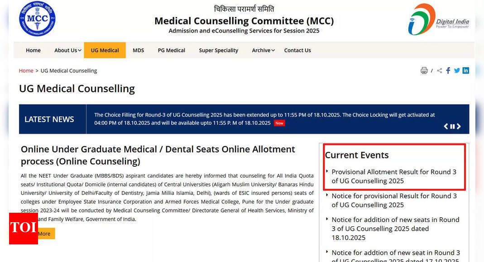Switch to the PG Medical tab
Viewport: 484px width, 262px height.
click(x=171, y=50)
